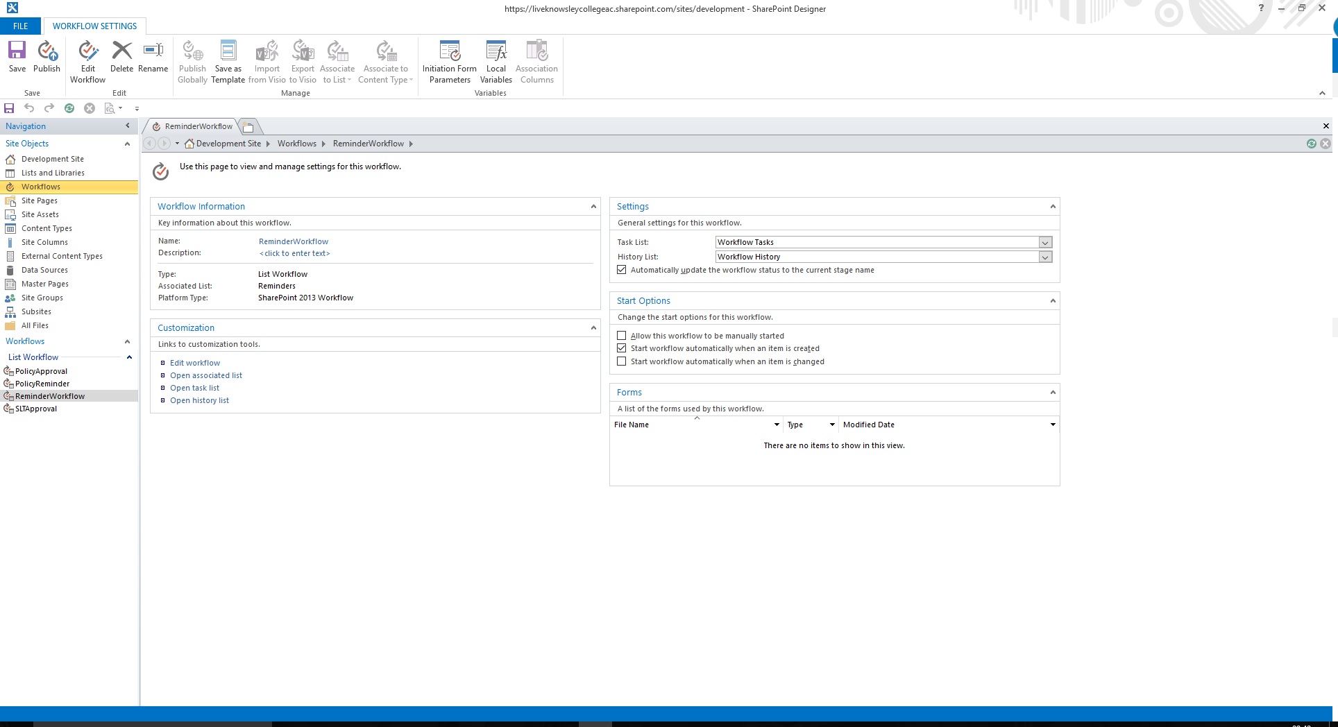Collapse the Forms section
The height and width of the screenshot is (727, 1338).
click(x=1053, y=392)
